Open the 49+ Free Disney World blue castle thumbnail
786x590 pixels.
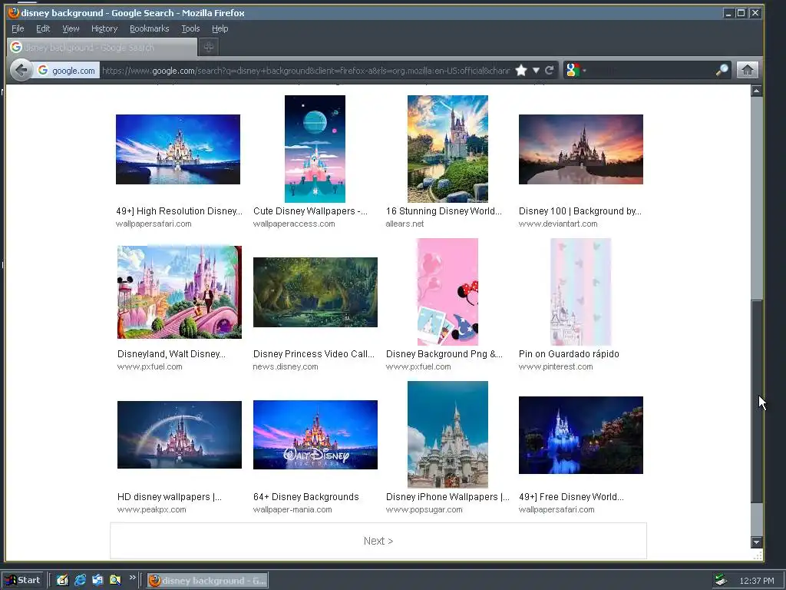pyautogui.click(x=581, y=435)
